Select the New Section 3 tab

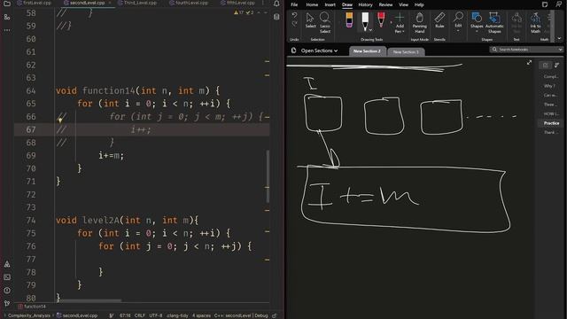click(406, 52)
